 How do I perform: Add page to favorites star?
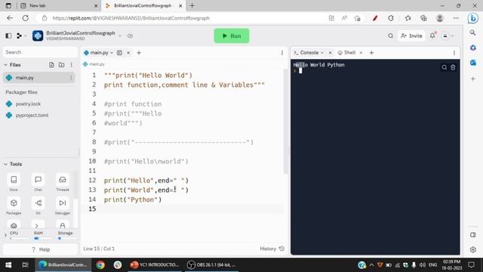[x=357, y=18]
